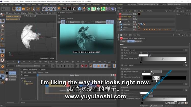Click the Coordinate System icon

click(59, 9)
